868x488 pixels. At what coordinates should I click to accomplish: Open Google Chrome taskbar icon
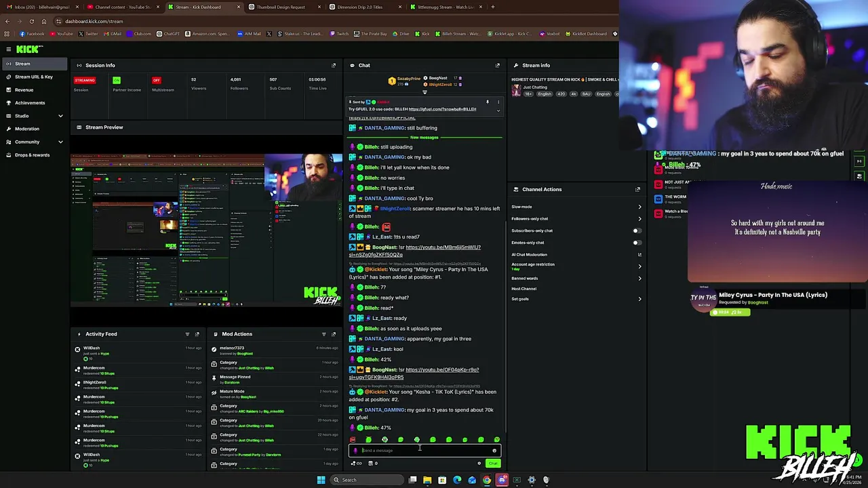[x=487, y=480]
